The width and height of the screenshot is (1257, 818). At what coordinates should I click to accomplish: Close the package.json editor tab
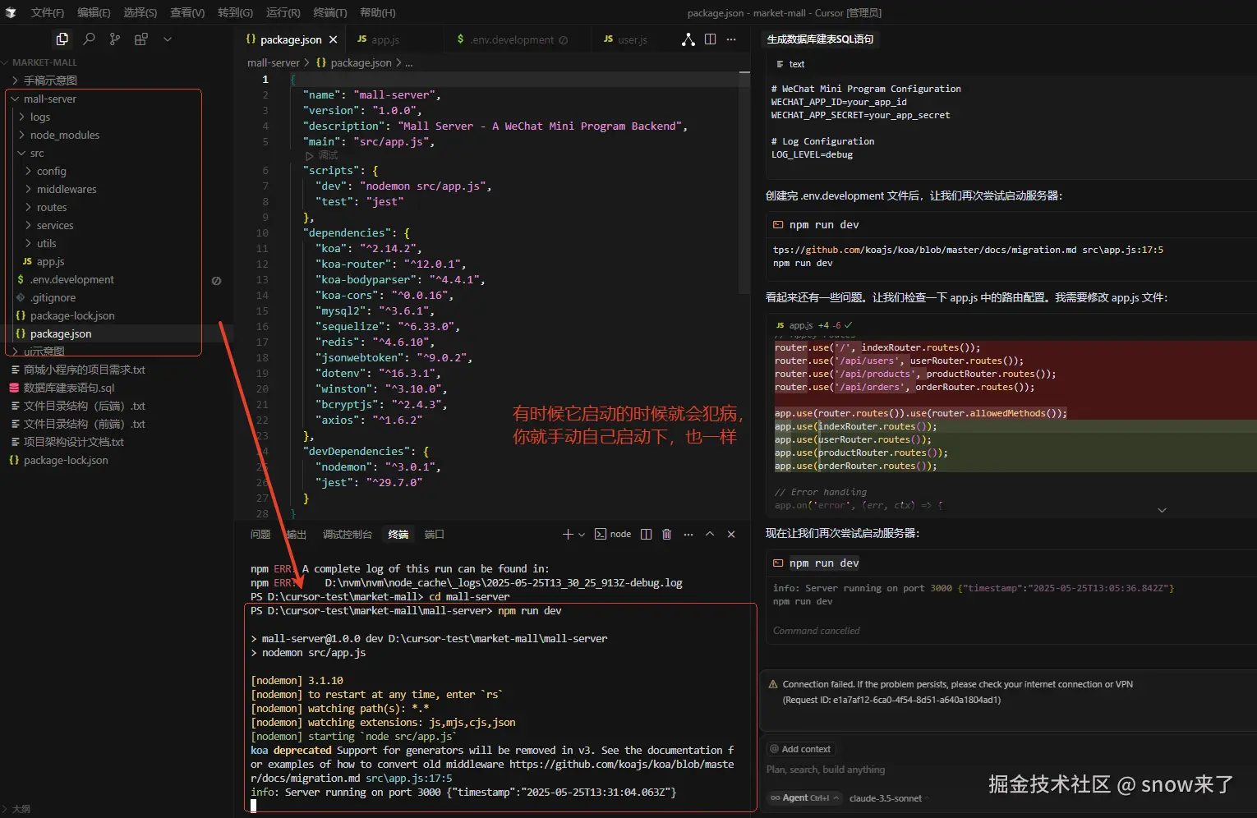click(x=333, y=39)
